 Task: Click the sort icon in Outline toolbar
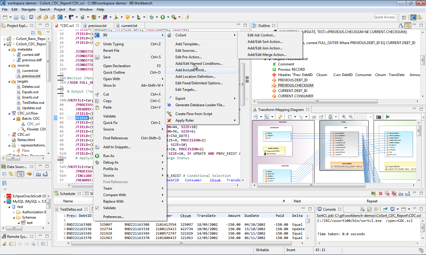(401, 26)
